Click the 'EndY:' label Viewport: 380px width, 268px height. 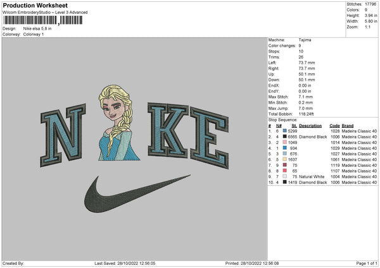coord(274,91)
